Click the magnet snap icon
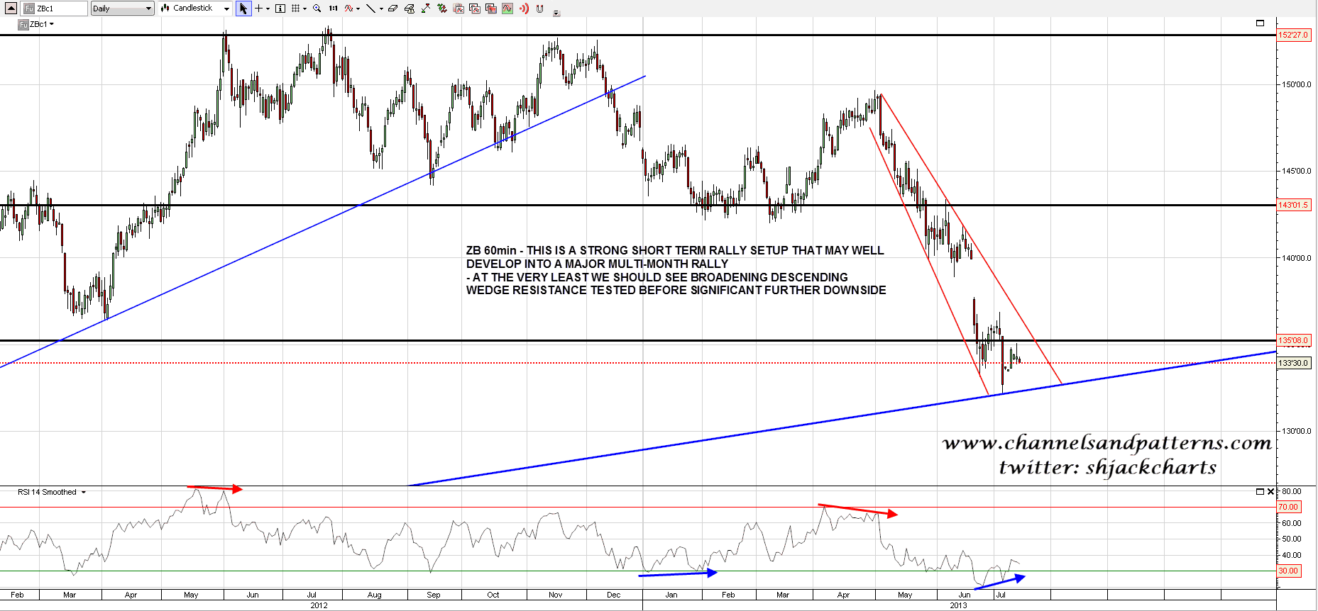The image size is (1318, 611). tap(540, 9)
